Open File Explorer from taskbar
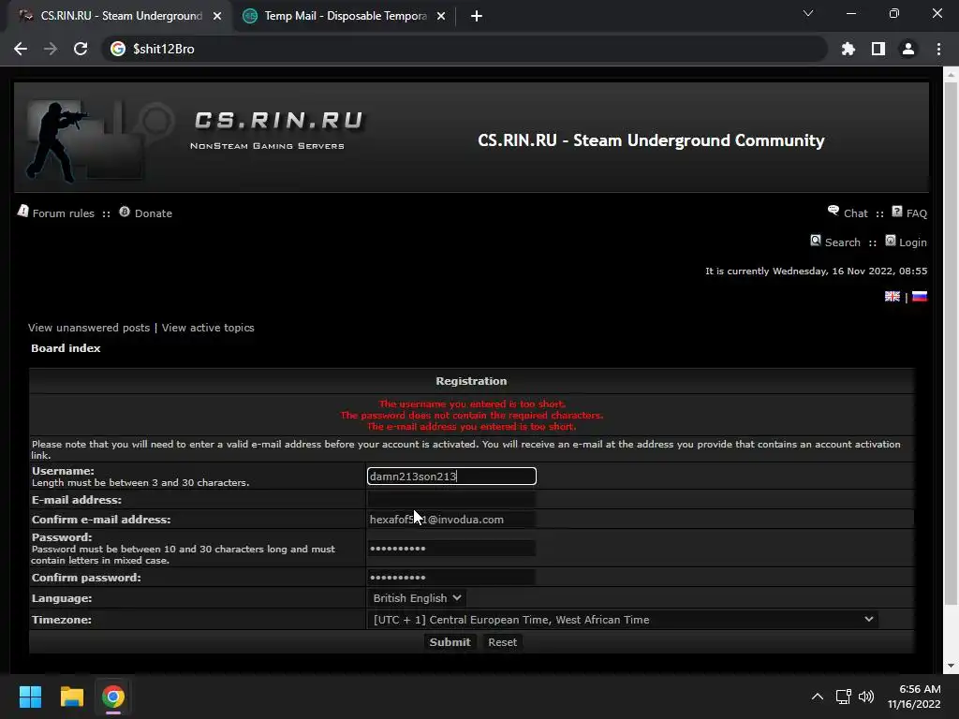 pyautogui.click(x=71, y=697)
